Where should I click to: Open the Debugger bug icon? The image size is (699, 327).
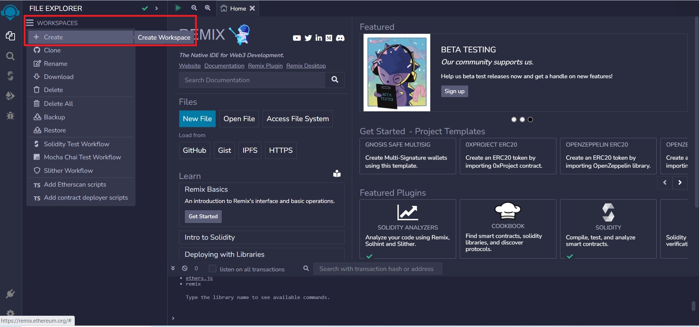10,116
